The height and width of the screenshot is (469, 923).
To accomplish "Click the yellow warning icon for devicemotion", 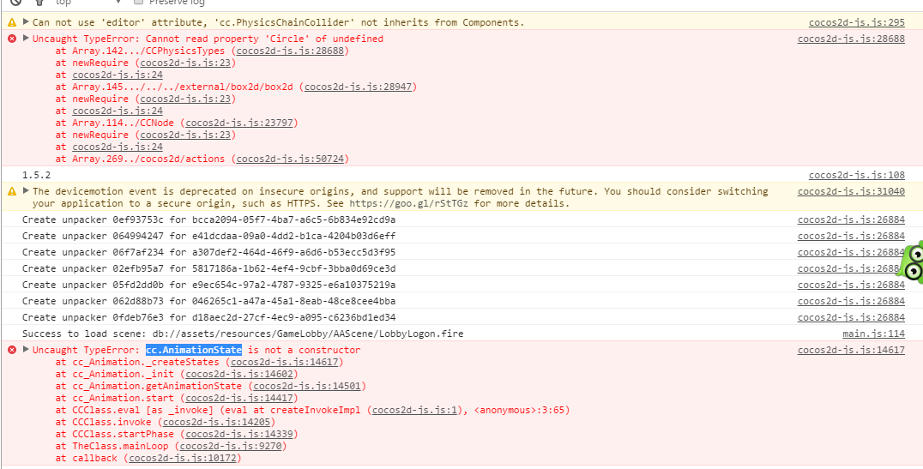I will [x=12, y=191].
